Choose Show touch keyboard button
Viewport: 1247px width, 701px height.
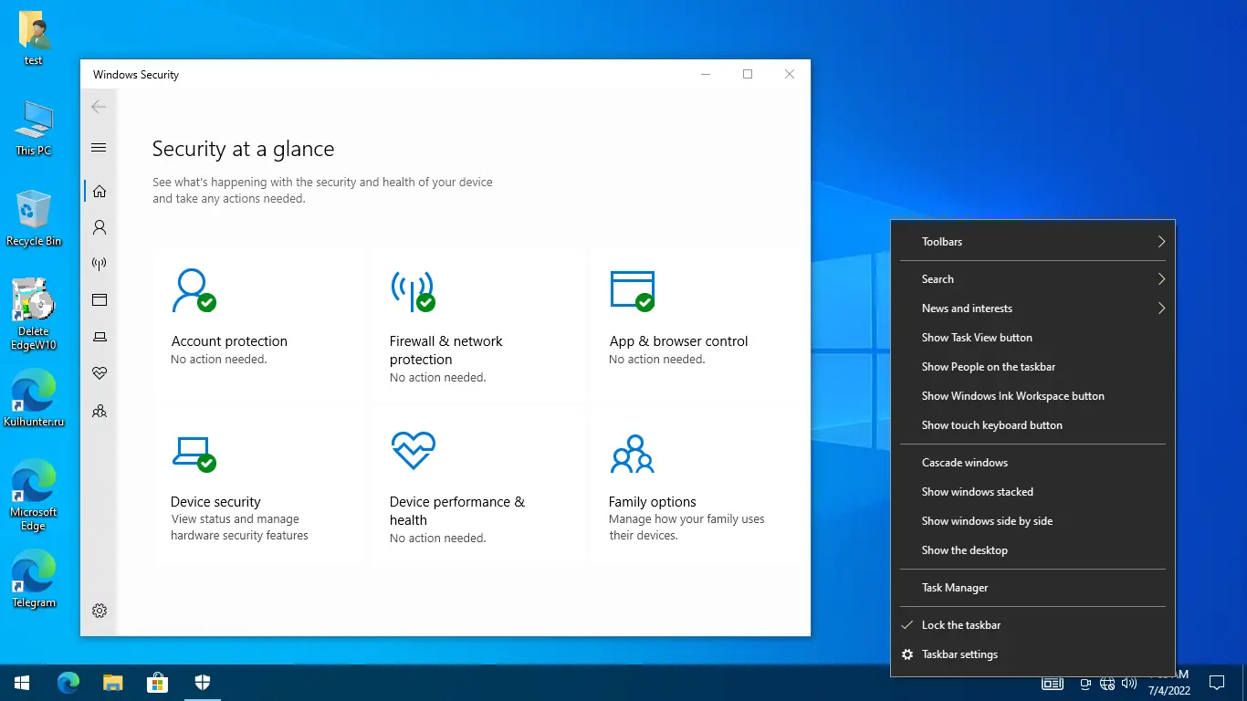tap(1032, 425)
